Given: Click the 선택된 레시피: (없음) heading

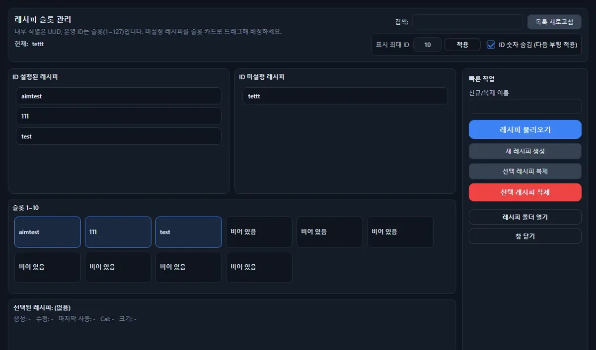Looking at the screenshot, I should 43,308.
